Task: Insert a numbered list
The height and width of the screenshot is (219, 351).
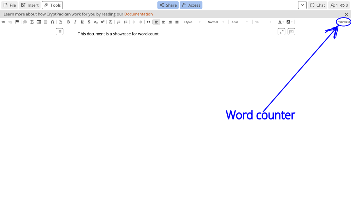Action: click(119, 22)
